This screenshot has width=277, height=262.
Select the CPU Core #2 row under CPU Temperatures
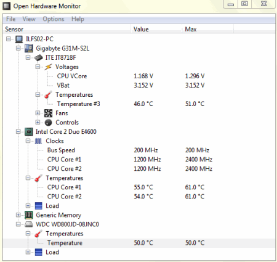coord(139,197)
